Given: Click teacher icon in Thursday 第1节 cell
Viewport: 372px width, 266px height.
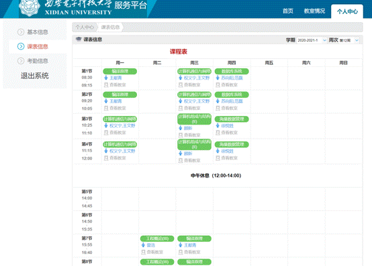Looking at the screenshot, I should (x=218, y=78).
